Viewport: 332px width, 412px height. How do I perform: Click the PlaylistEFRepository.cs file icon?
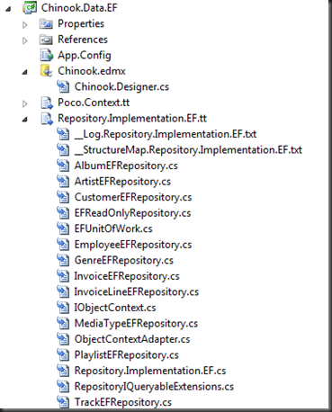click(63, 354)
